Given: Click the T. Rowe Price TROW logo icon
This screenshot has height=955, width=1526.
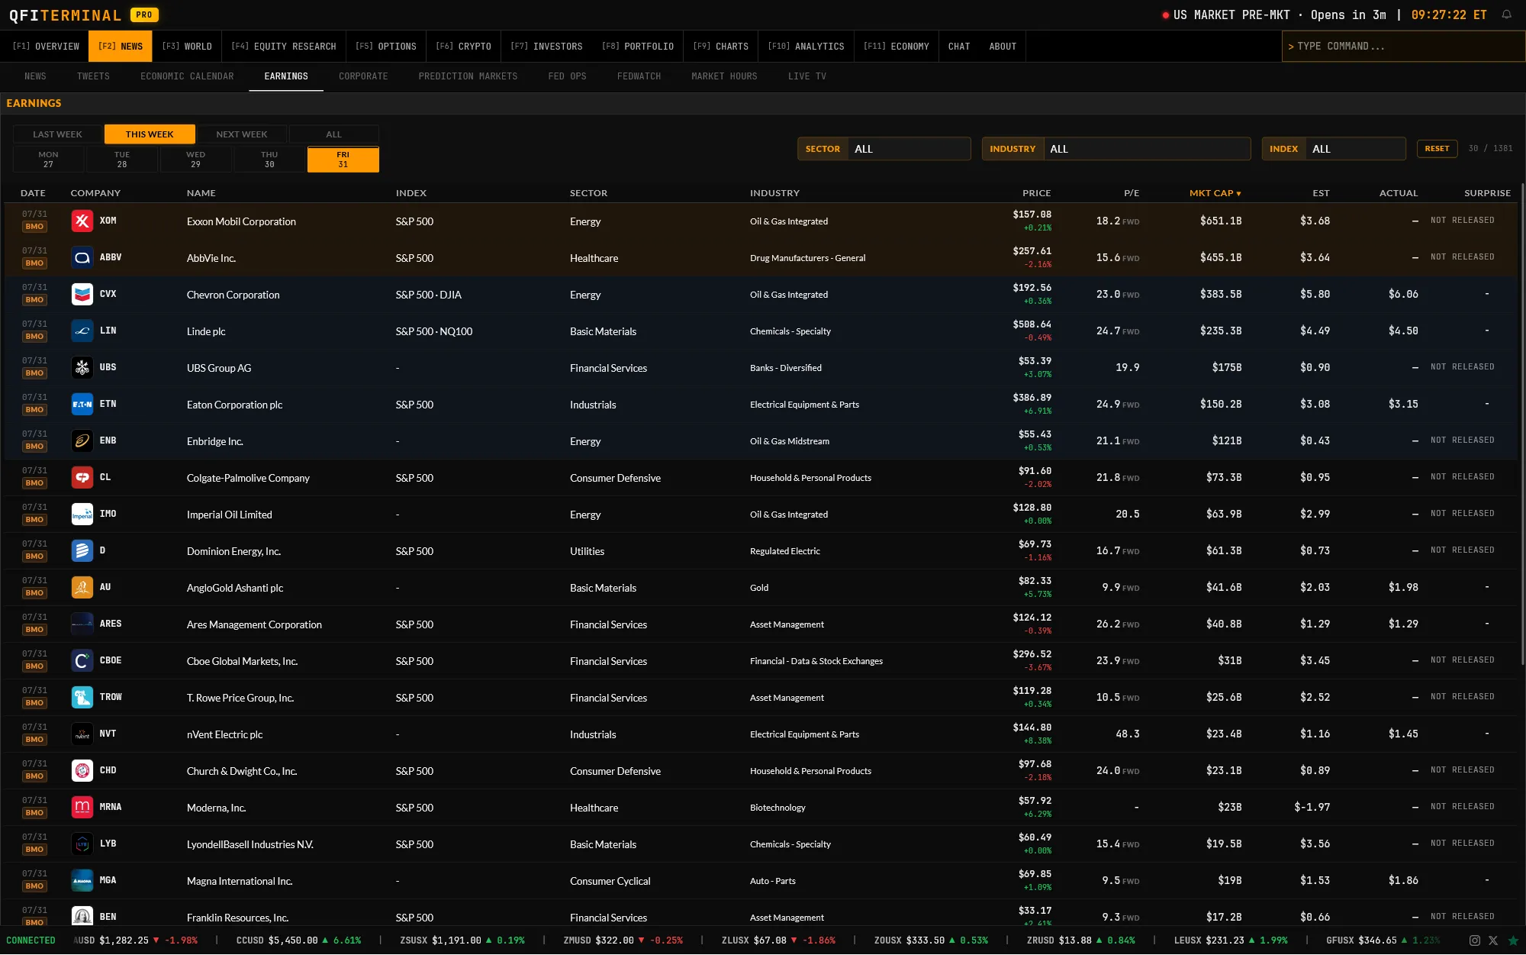Looking at the screenshot, I should coord(82,697).
